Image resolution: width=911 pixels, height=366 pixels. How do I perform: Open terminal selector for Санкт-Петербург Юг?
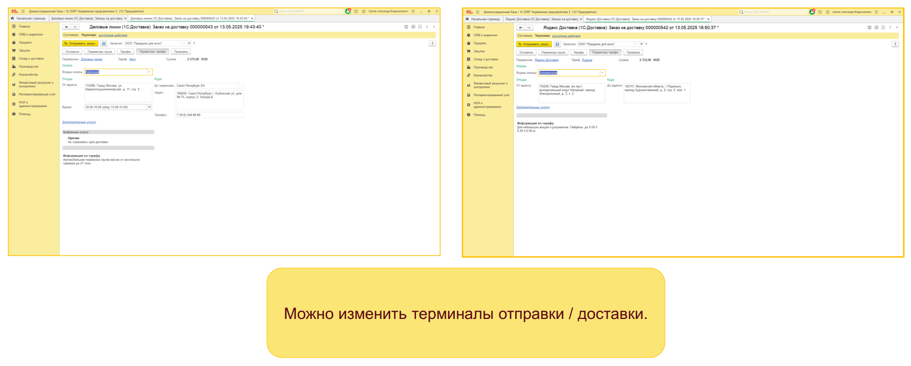point(240,86)
